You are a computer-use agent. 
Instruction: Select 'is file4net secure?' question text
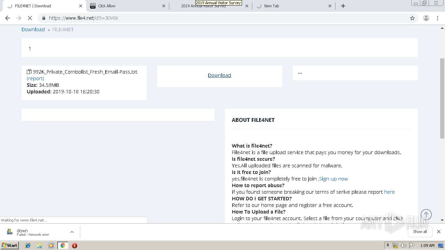[x=253, y=159]
